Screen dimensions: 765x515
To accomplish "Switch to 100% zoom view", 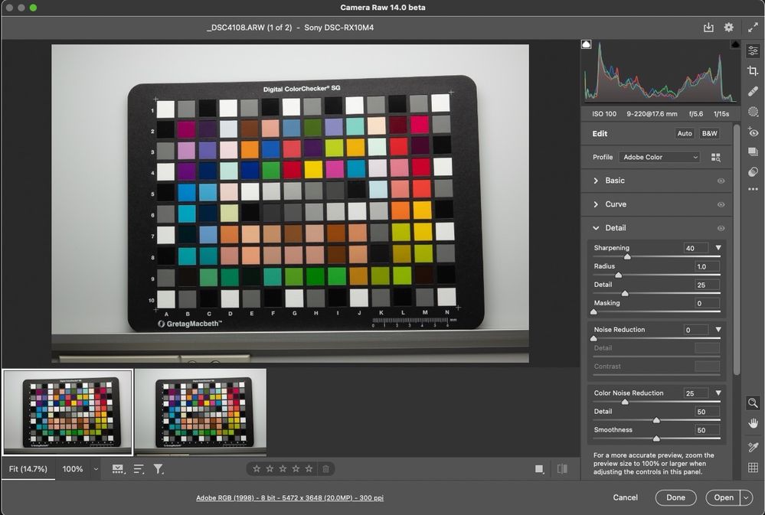I will point(72,469).
